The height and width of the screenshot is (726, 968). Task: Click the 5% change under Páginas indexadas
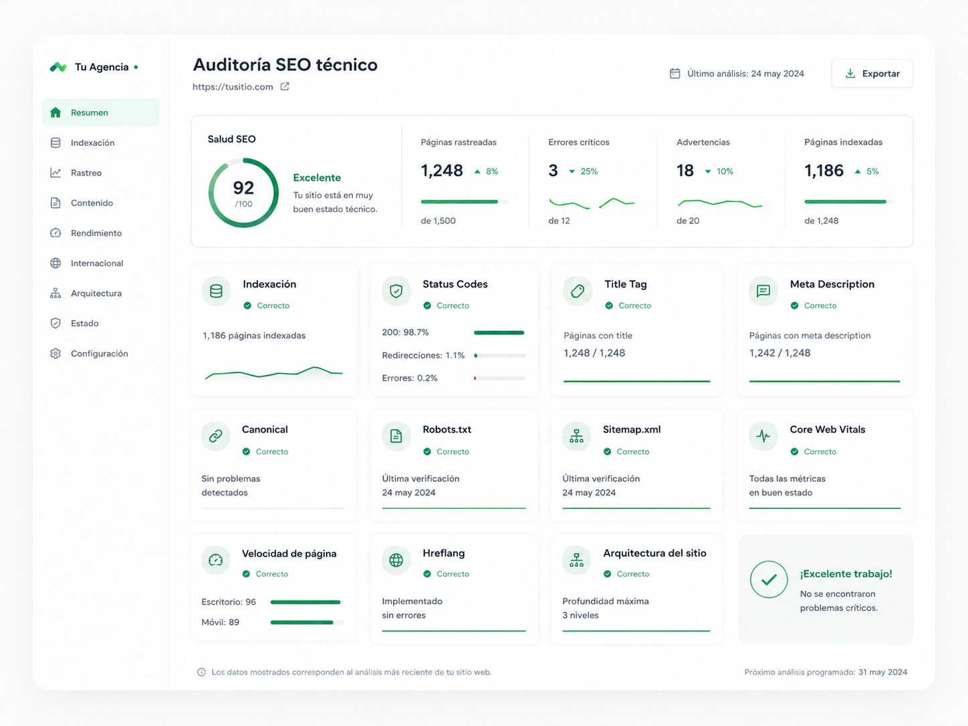[867, 172]
